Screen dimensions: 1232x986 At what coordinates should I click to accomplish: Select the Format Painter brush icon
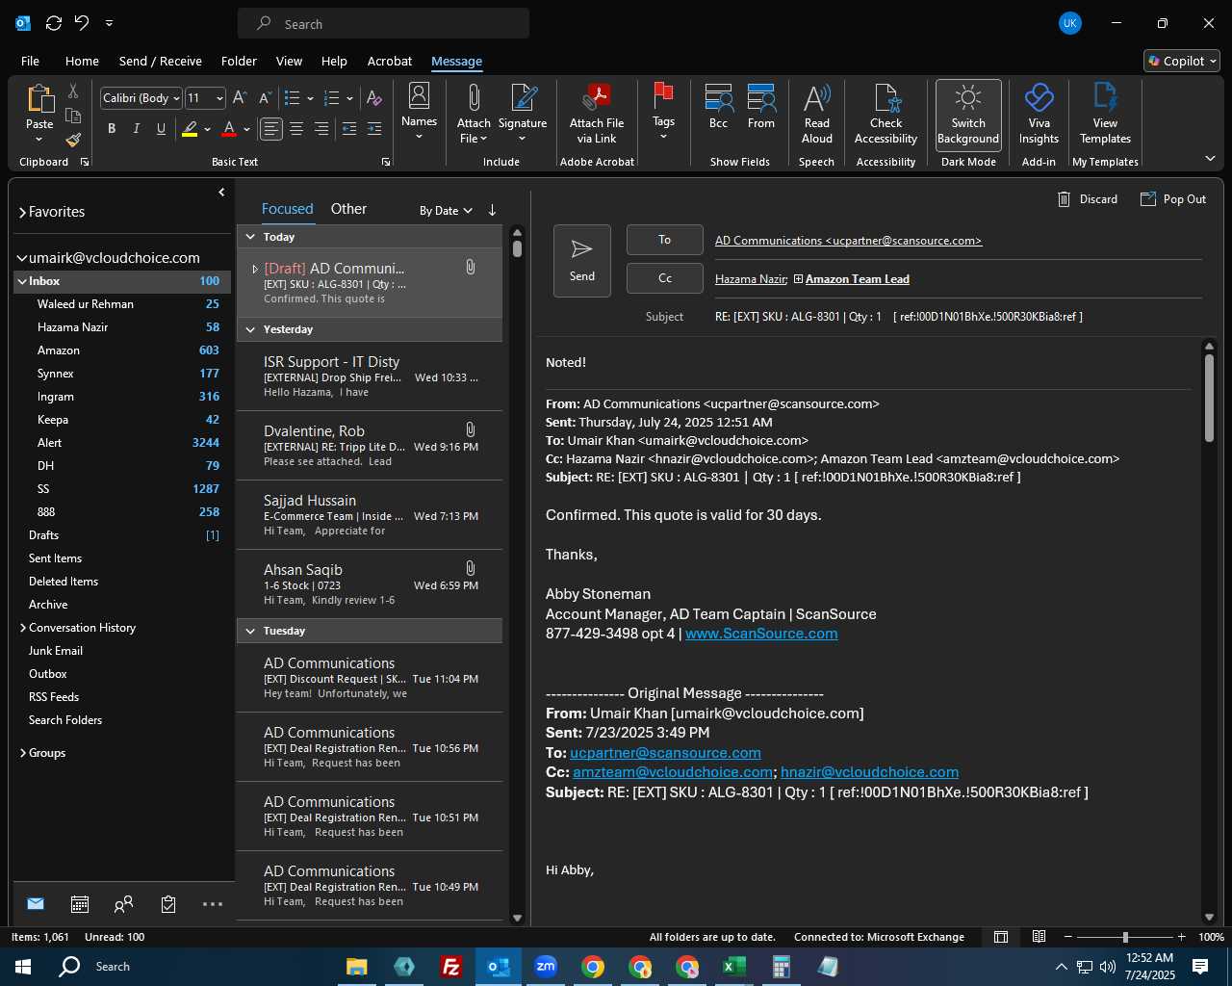click(73, 140)
